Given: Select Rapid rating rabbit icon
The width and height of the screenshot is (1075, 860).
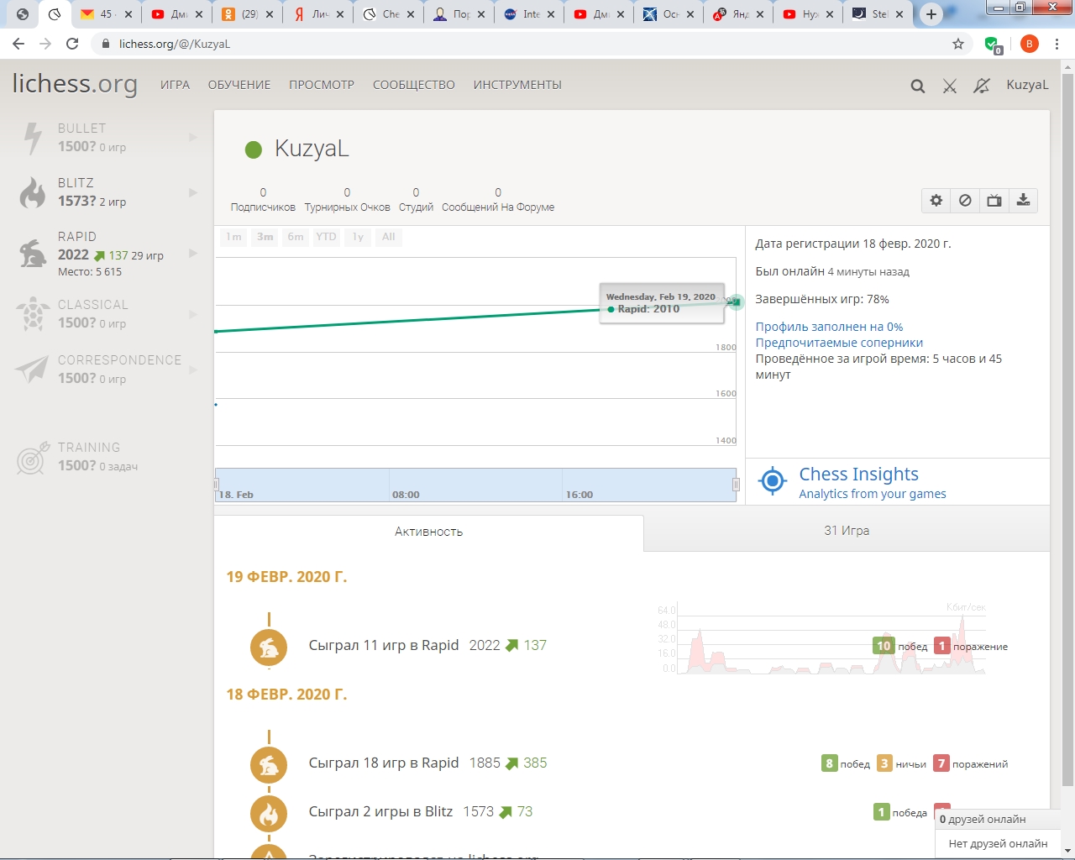Looking at the screenshot, I should (x=33, y=253).
